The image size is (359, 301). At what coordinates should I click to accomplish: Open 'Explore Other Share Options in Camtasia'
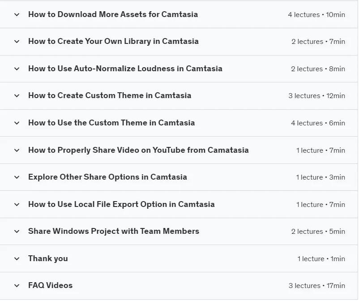pos(107,177)
